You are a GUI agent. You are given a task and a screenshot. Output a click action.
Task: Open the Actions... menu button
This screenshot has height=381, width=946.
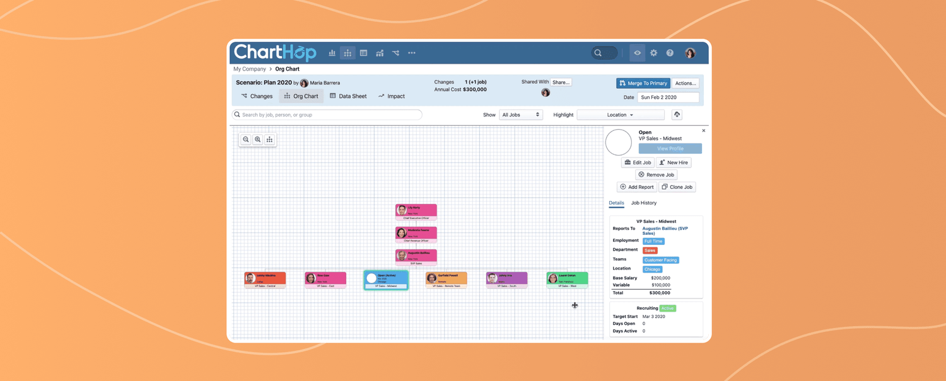685,83
